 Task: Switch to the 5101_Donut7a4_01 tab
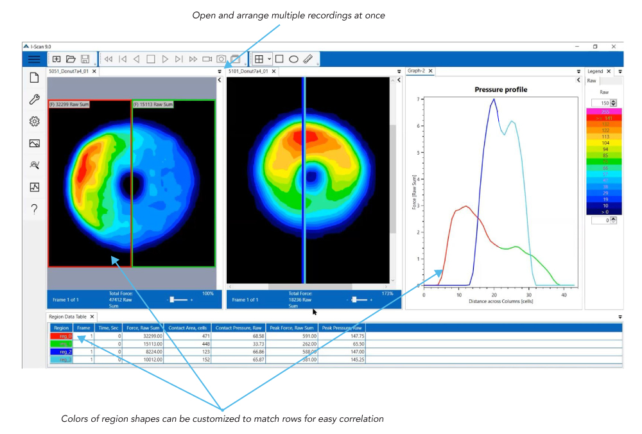tap(248, 71)
